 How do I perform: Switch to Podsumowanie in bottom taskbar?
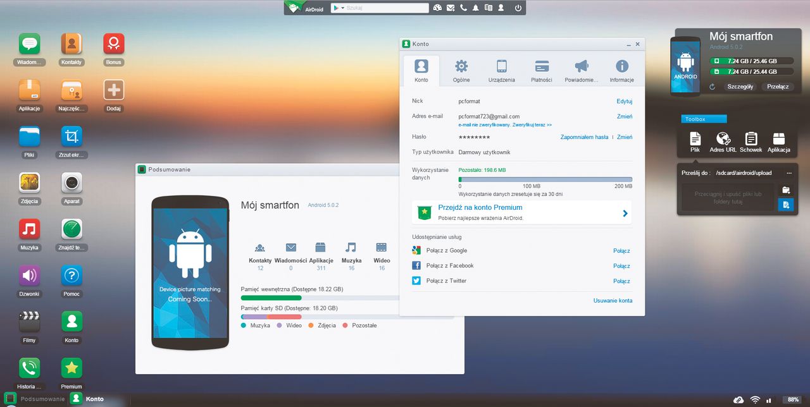(35, 399)
